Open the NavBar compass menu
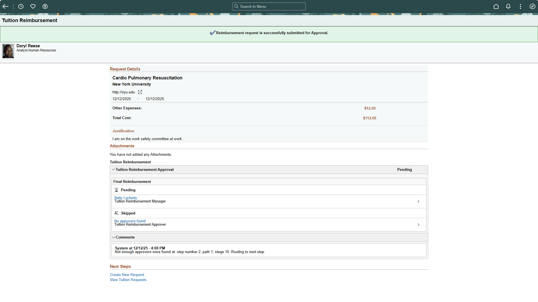This screenshot has height=302, width=538. (533, 6)
